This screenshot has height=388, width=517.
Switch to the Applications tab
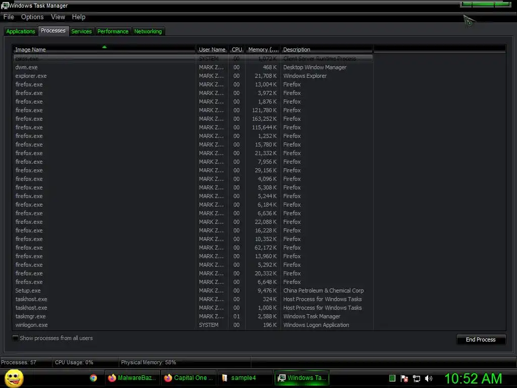click(x=20, y=31)
